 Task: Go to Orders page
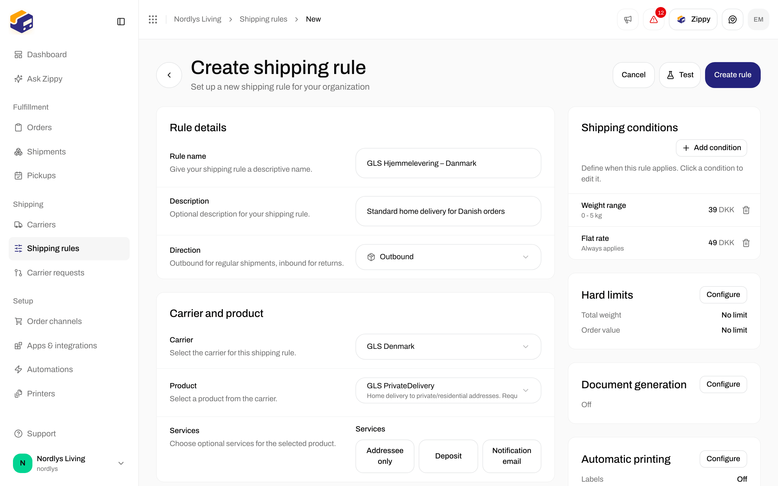click(x=69, y=128)
